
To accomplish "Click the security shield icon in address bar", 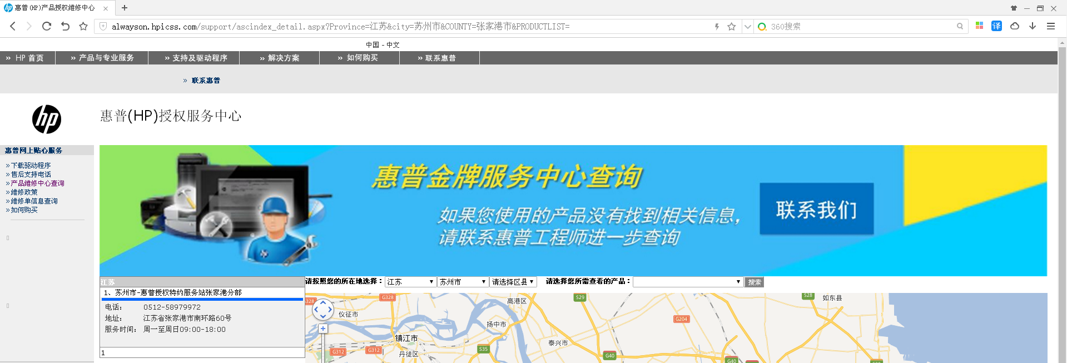I will tap(103, 26).
